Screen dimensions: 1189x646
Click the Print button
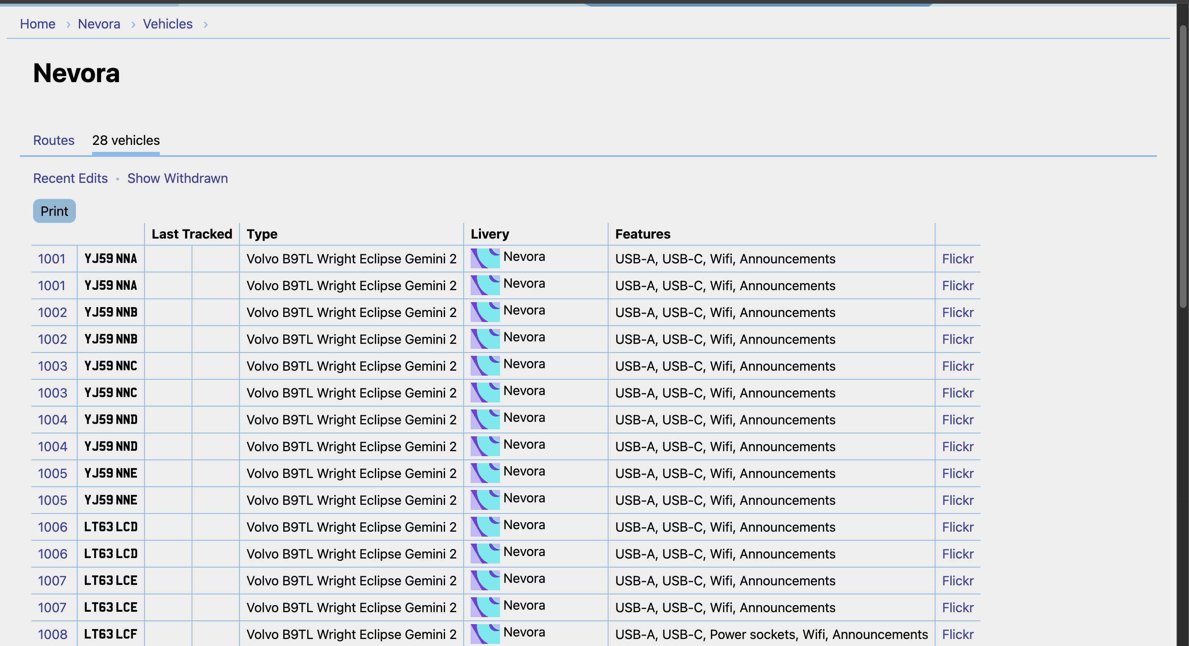[x=54, y=211]
